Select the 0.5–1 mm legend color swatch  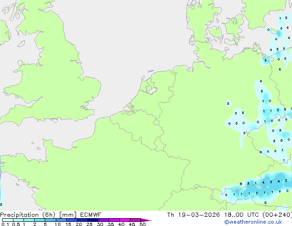click(18, 220)
